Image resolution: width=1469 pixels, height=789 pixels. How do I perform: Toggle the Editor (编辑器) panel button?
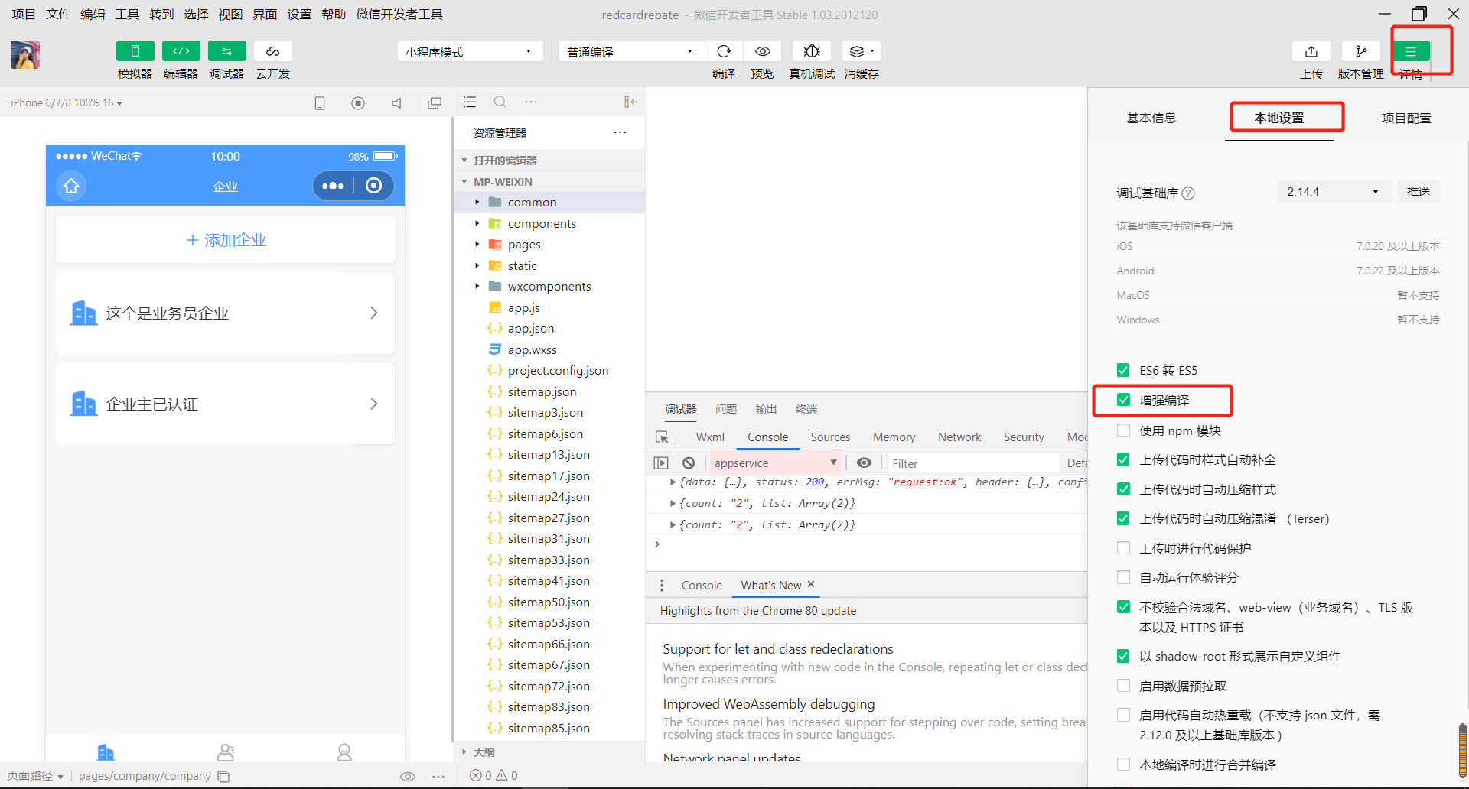coord(181,51)
